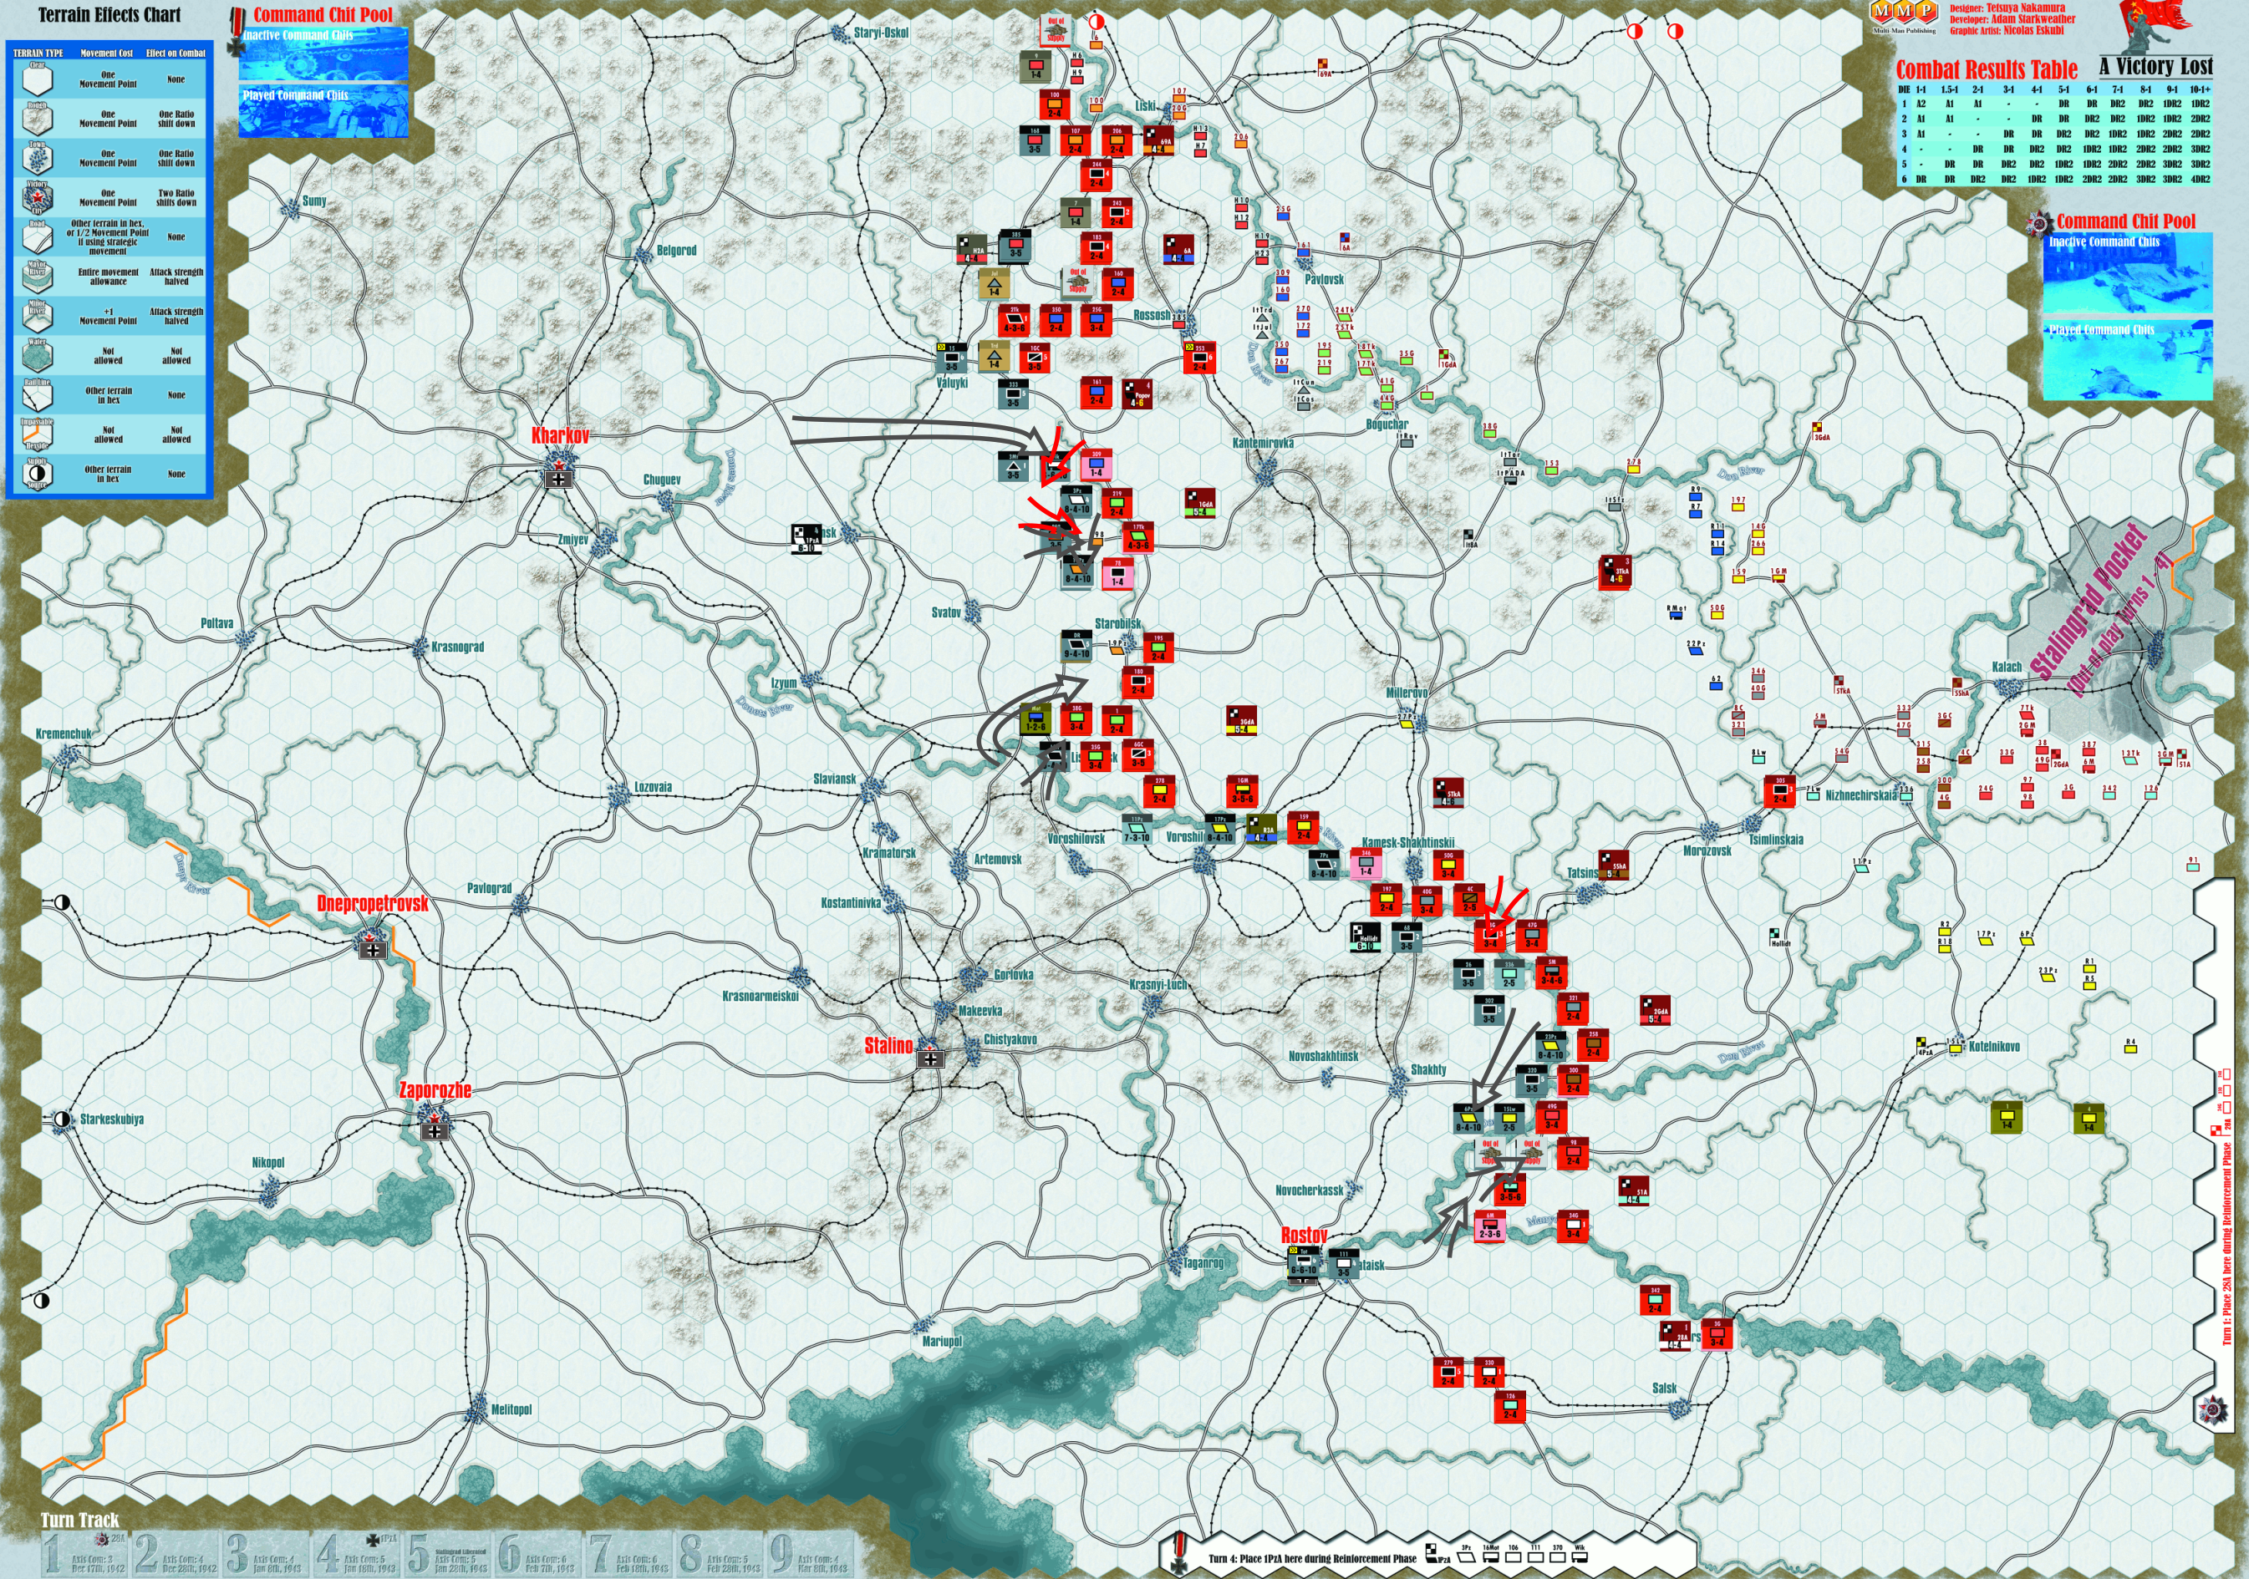Click Out of Supply marker above 9 1-4
2249x1579 pixels.
coord(1055,31)
